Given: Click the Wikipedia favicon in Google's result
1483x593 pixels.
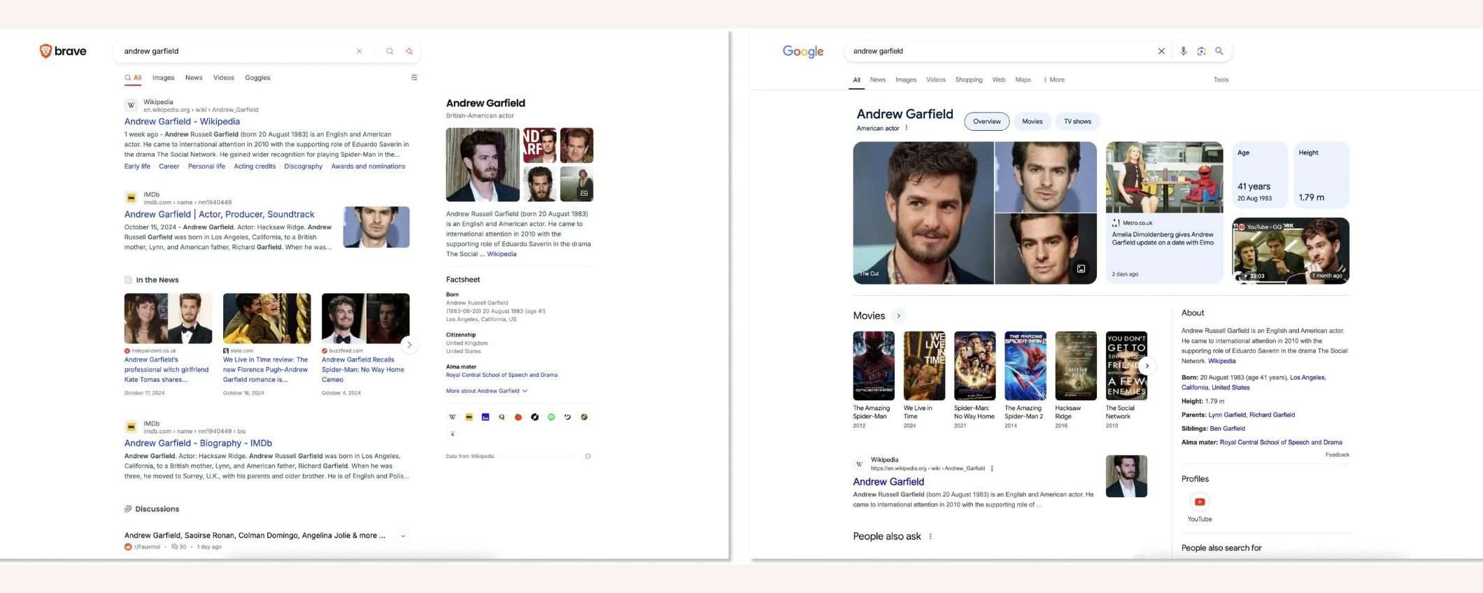Looking at the screenshot, I should [x=860, y=464].
